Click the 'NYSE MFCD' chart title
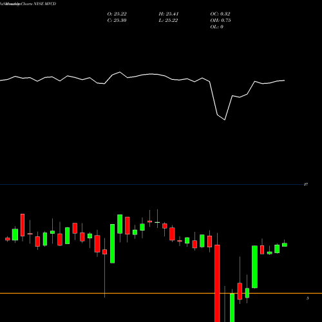This screenshot has height=322, width=322. 44,4
